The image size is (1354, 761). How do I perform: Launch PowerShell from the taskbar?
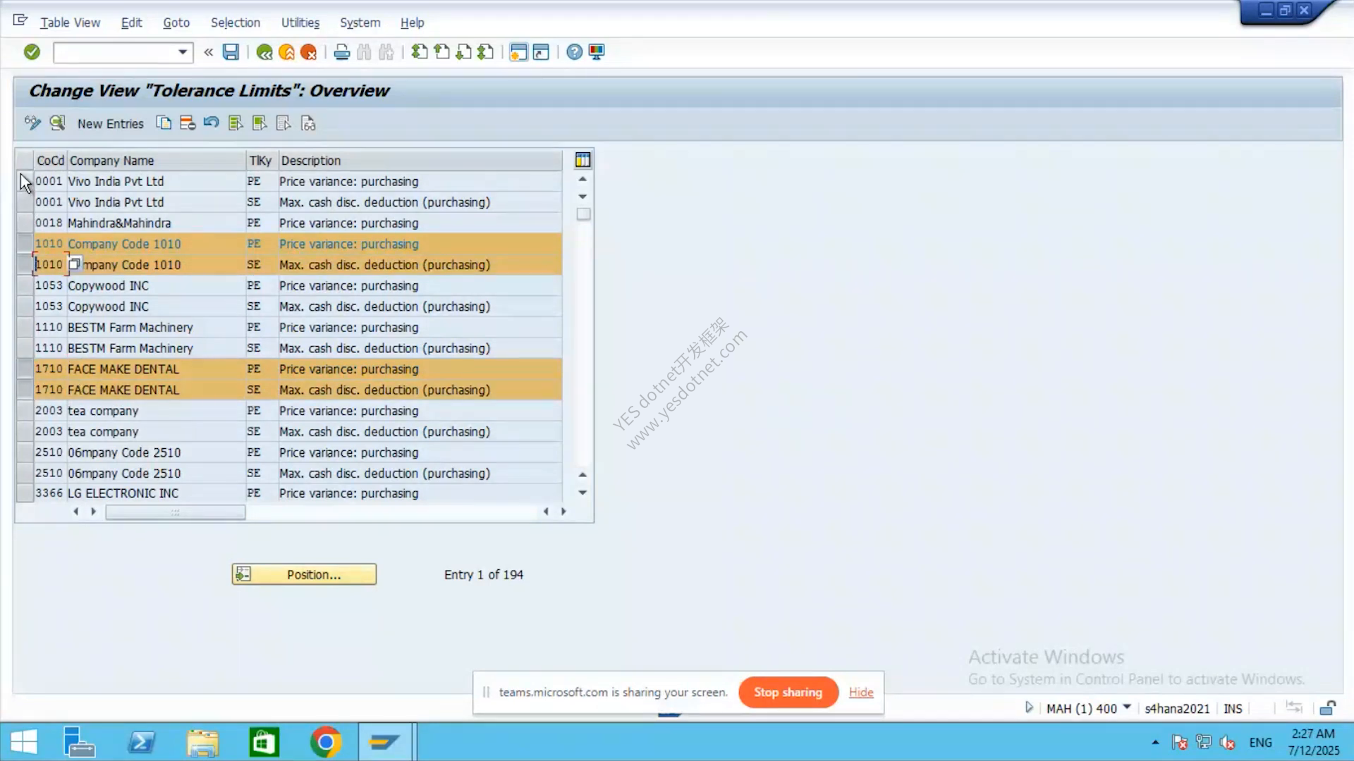[142, 742]
